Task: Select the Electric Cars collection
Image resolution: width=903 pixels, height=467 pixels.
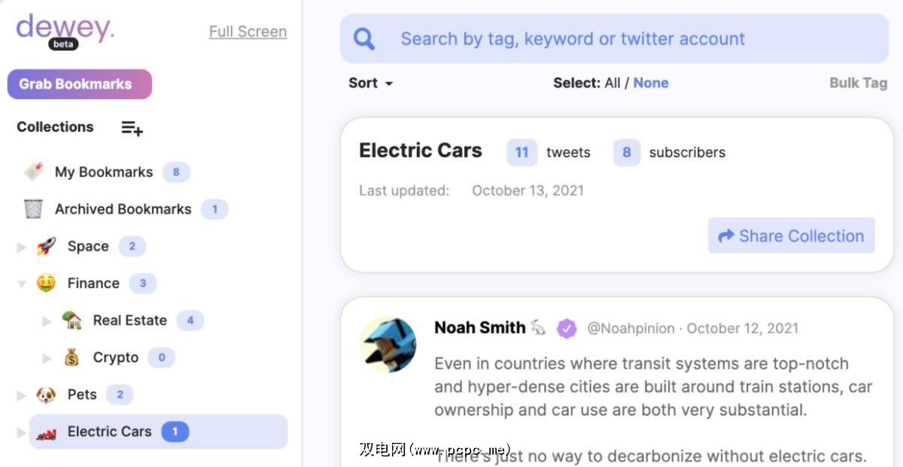Action: [x=109, y=432]
